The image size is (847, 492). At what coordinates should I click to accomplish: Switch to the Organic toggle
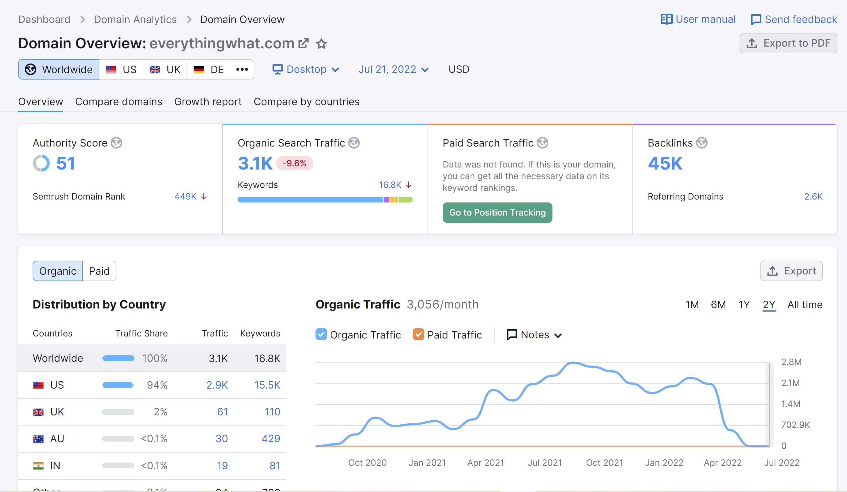tap(58, 271)
